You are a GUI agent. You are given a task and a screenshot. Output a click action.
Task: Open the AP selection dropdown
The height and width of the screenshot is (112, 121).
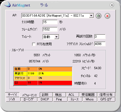coord(91,16)
